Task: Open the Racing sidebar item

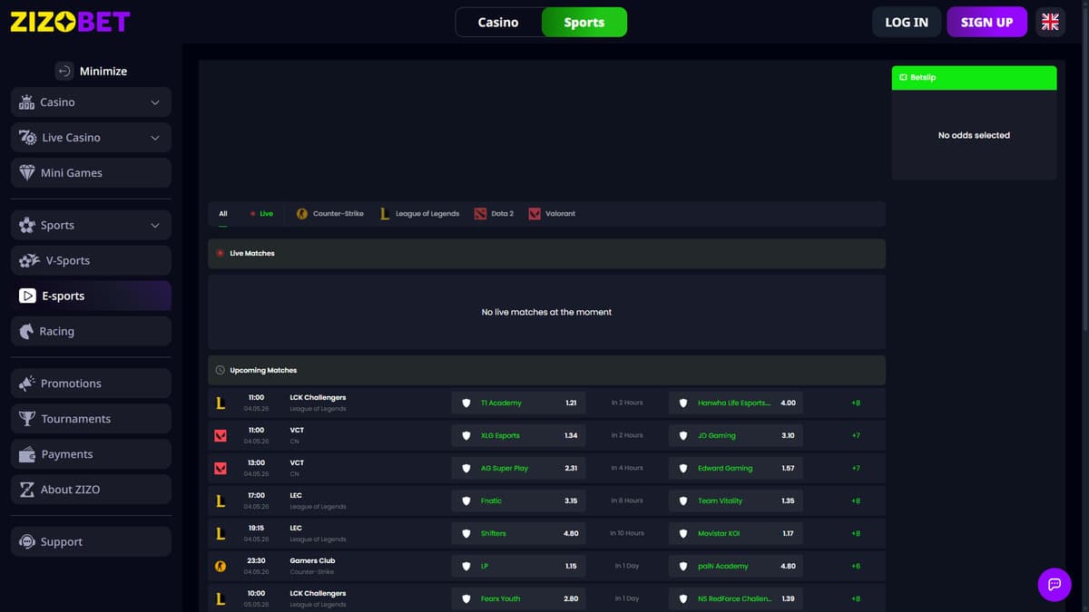Action: coord(91,331)
